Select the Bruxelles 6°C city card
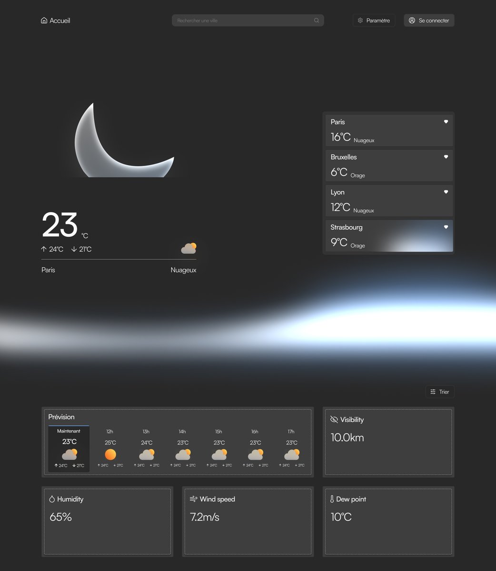The image size is (496, 571). point(389,166)
